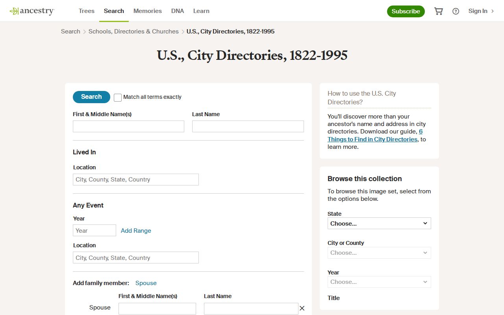This screenshot has height=315, width=504.
Task: Remove the Spouse row with the X
Action: coord(302,308)
